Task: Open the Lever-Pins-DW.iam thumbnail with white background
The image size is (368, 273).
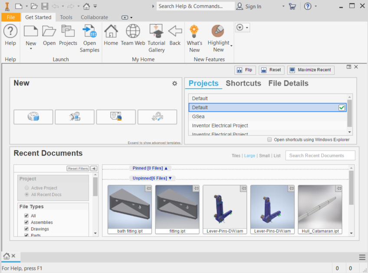Action: coord(225,209)
